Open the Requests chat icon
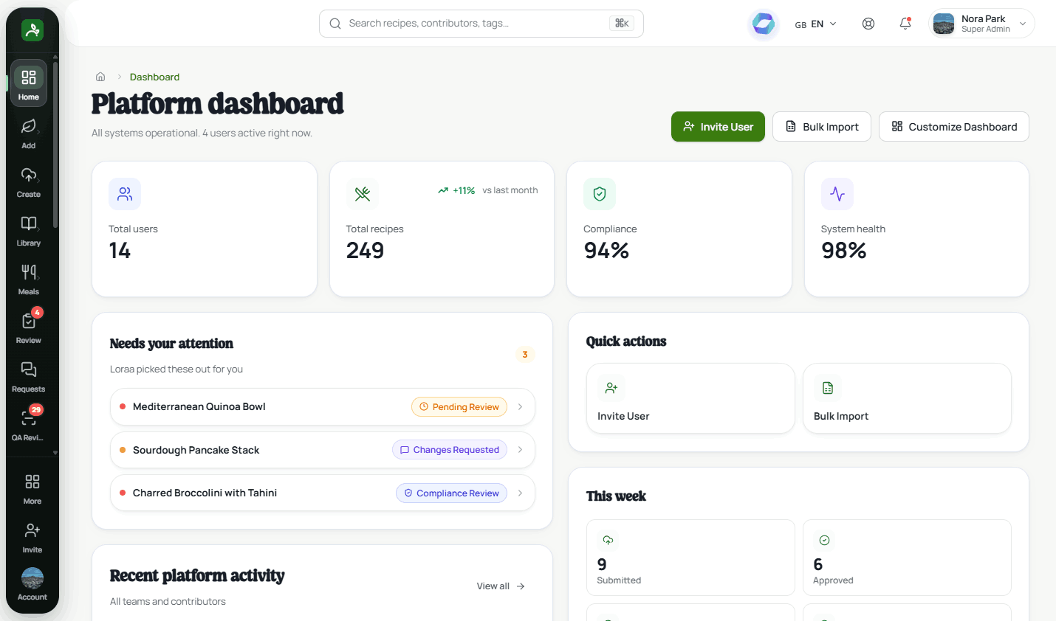This screenshot has height=621, width=1056. pyautogui.click(x=29, y=370)
